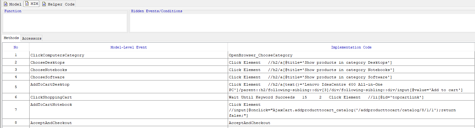
Task: Select the AddToCartNotebook event cell
Action: point(128,110)
